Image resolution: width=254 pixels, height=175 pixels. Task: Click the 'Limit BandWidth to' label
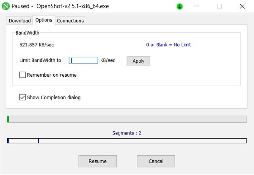coord(40,60)
